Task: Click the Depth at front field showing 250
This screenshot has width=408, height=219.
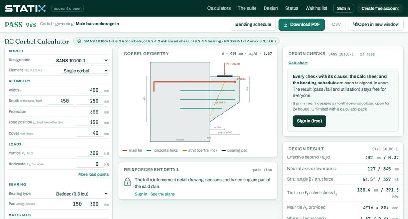Action: [x=90, y=101]
